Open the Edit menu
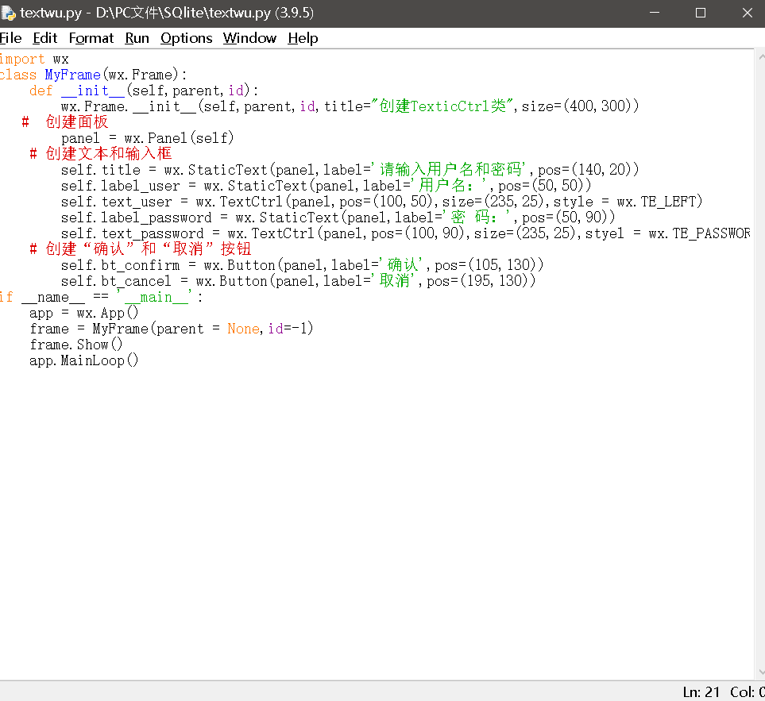Viewport: 765px width, 701px height. point(45,38)
